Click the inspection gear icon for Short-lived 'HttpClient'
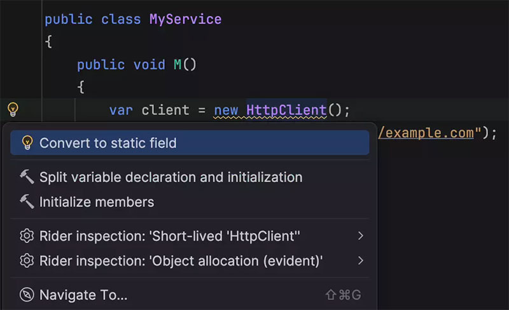This screenshot has width=509, height=310. pos(27,236)
